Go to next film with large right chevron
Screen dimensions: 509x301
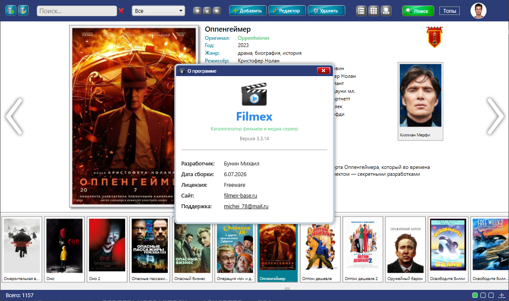(495, 116)
